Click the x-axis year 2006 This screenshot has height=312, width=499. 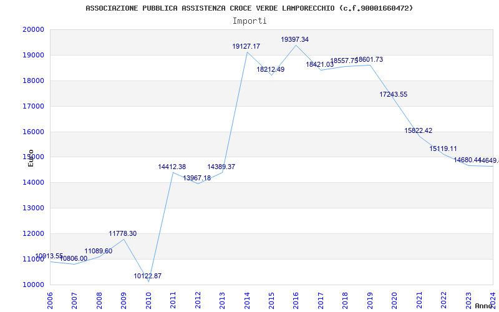coord(50,300)
